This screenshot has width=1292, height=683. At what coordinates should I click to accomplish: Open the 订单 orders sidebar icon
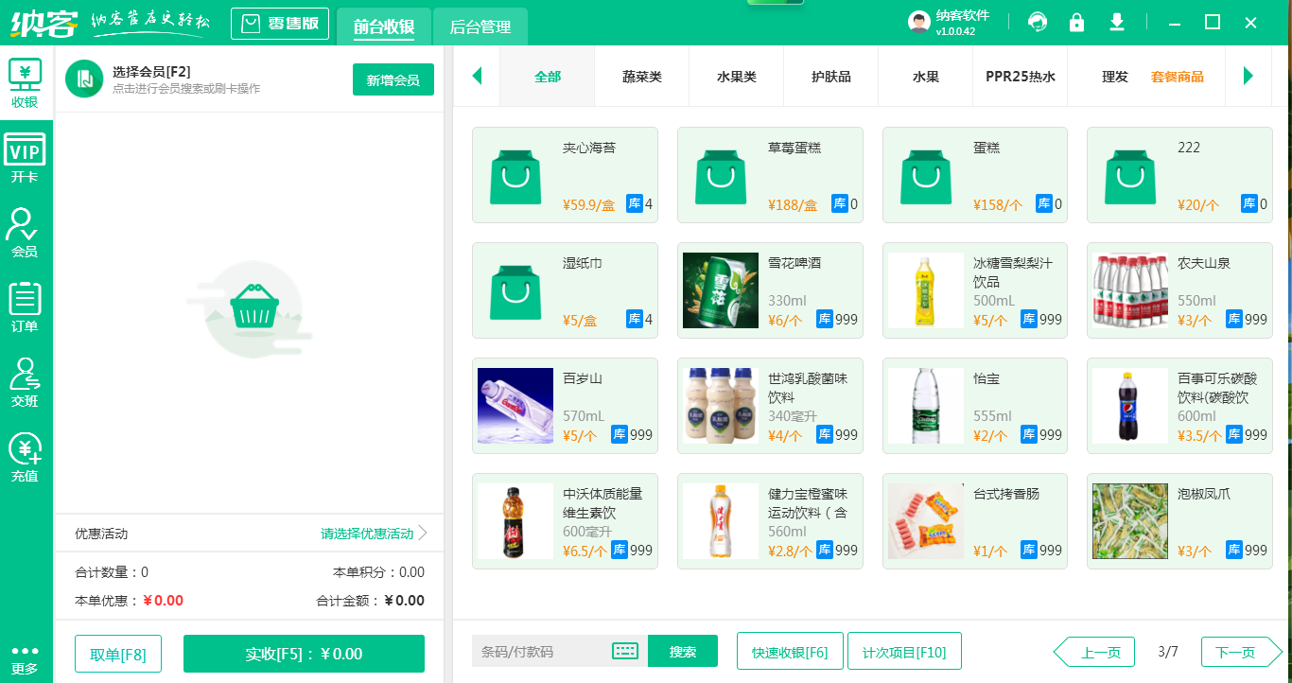point(25,308)
